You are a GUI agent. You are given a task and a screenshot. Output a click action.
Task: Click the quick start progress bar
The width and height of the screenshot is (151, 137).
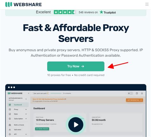tap(56, 93)
